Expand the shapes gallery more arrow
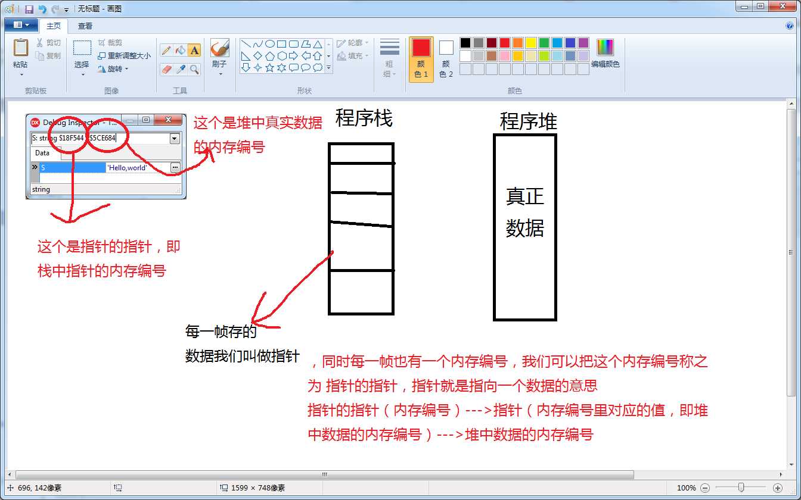This screenshot has height=500, width=801. coord(329,68)
